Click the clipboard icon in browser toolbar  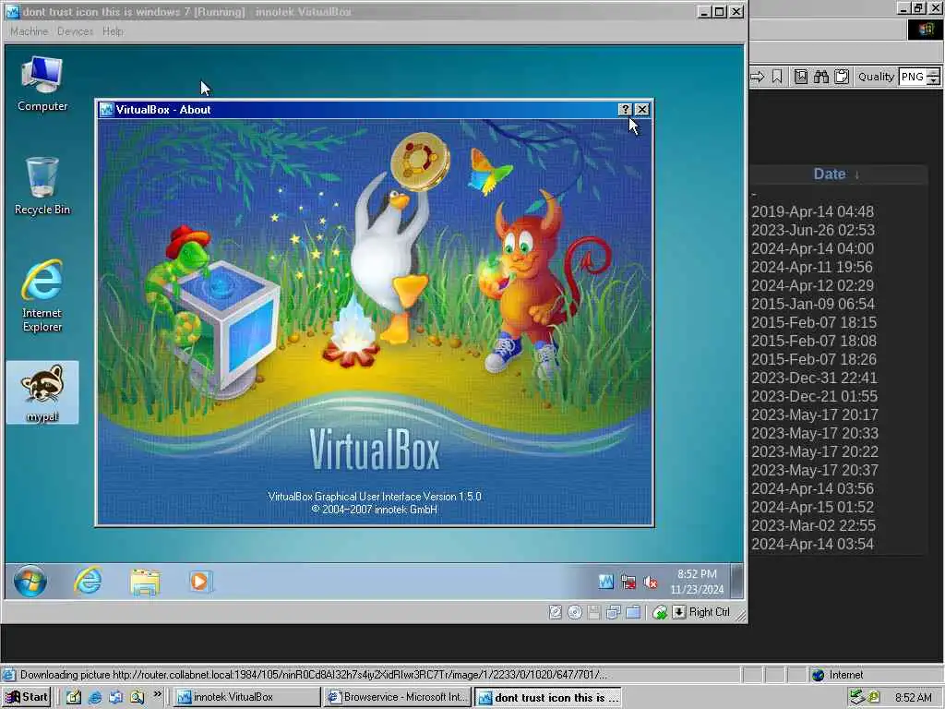(842, 77)
